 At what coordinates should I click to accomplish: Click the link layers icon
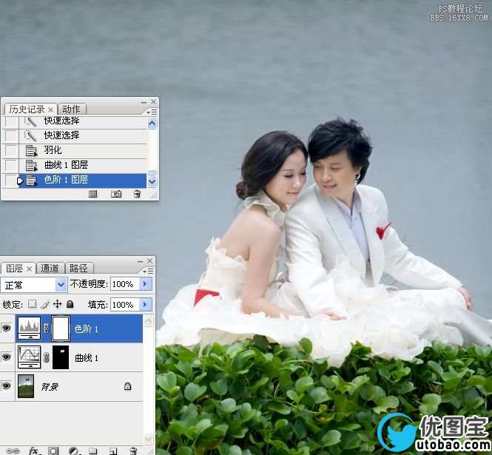13,450
